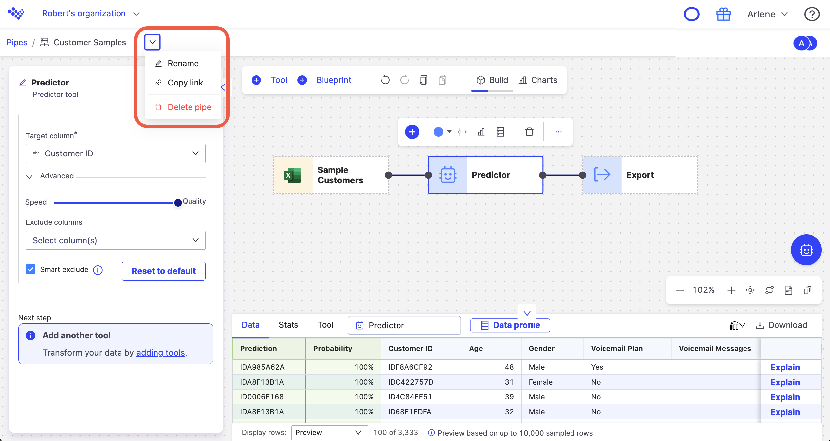Click the delete trash icon on canvas

point(529,132)
